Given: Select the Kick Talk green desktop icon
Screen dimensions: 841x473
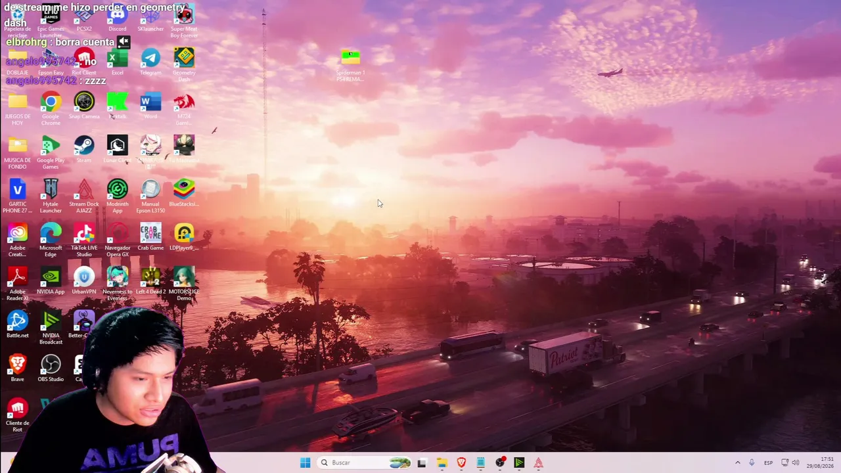Looking at the screenshot, I should (x=117, y=106).
